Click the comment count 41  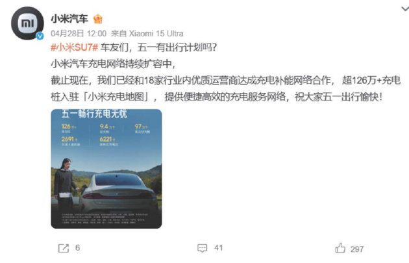pos(219,248)
